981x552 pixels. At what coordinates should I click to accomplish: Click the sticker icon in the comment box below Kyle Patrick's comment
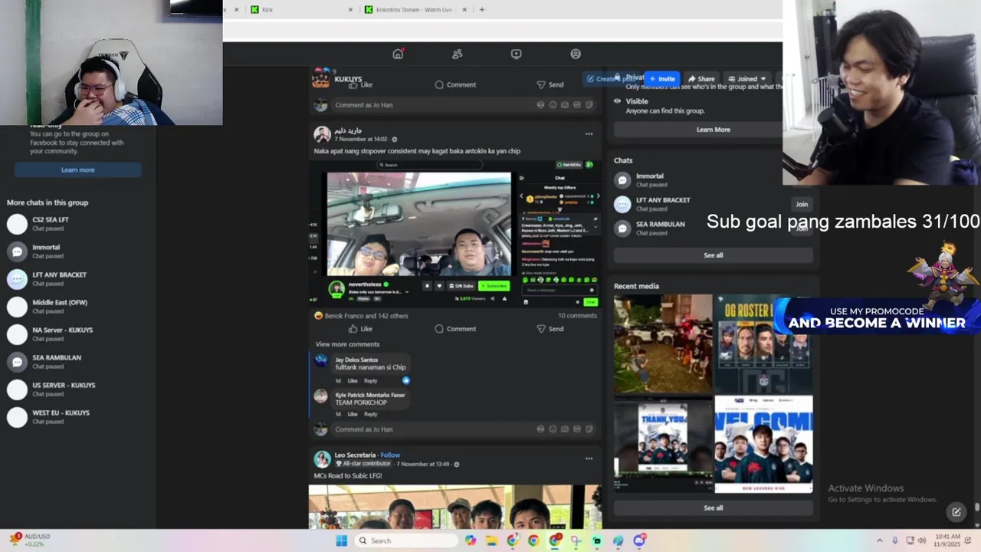[589, 429]
